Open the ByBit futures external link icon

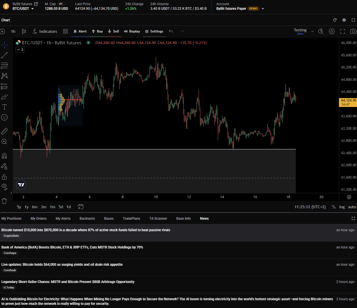click(36, 4)
